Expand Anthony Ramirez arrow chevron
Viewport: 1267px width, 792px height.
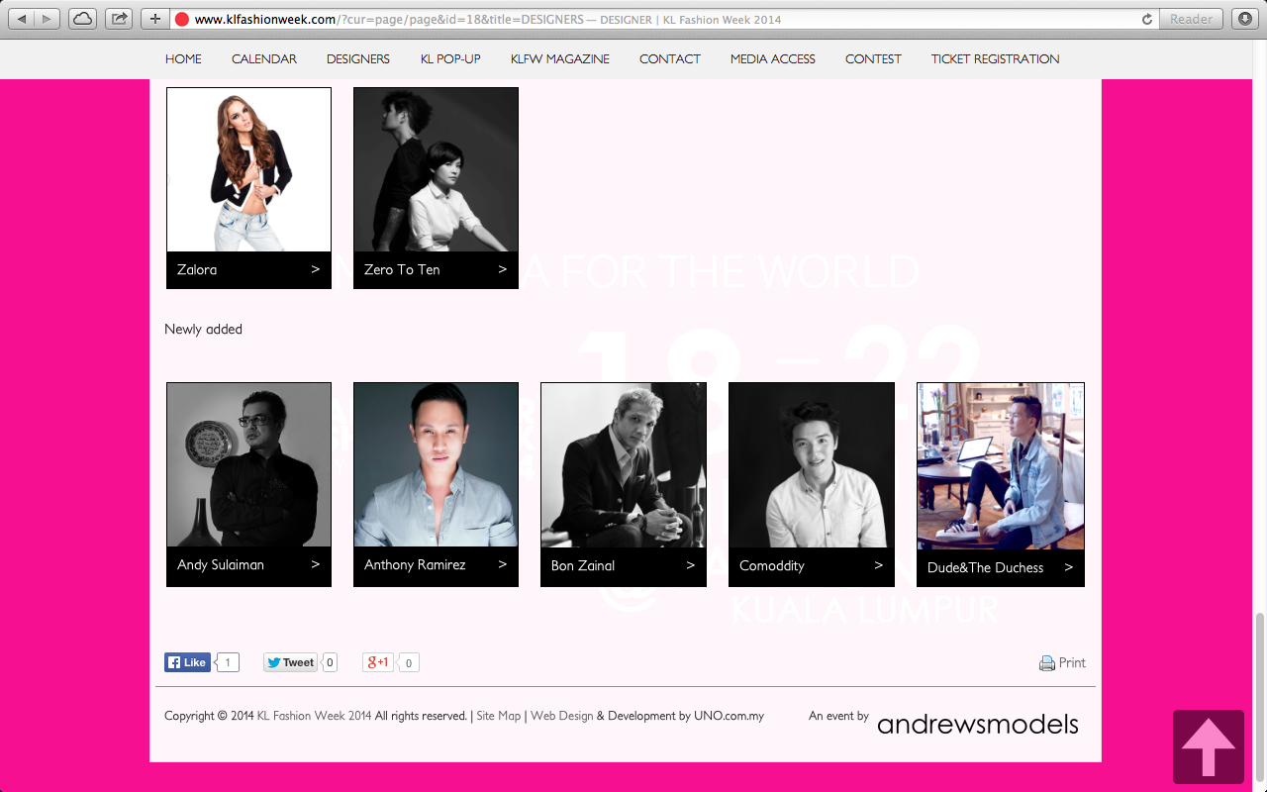click(503, 564)
